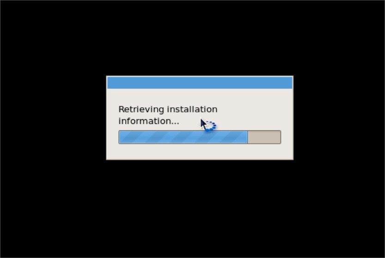Click the blue title bar of the dialog
Viewport: 385px width, 258px height.
(200, 83)
